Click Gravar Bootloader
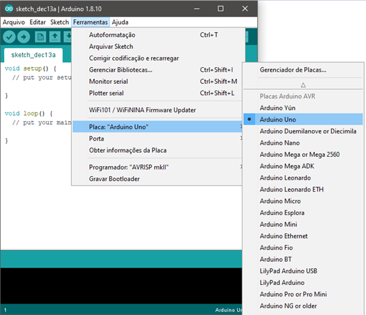This screenshot has width=366, height=315. point(157,179)
